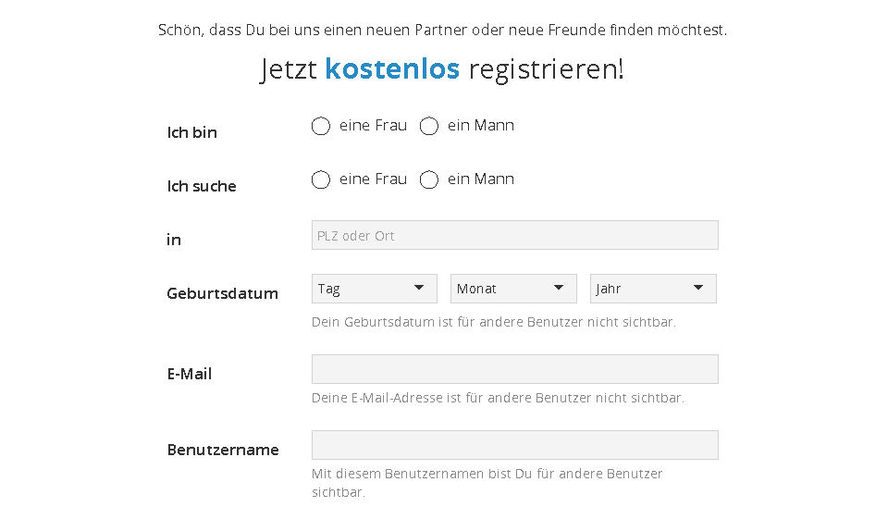Expand the Monat dropdown

[513, 289]
